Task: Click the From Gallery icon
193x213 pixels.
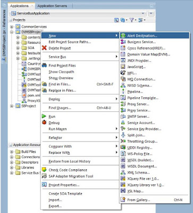Action: click(123, 200)
